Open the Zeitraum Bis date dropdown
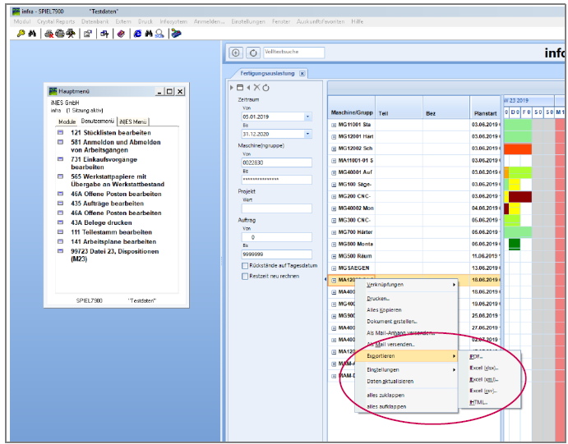 [x=308, y=132]
